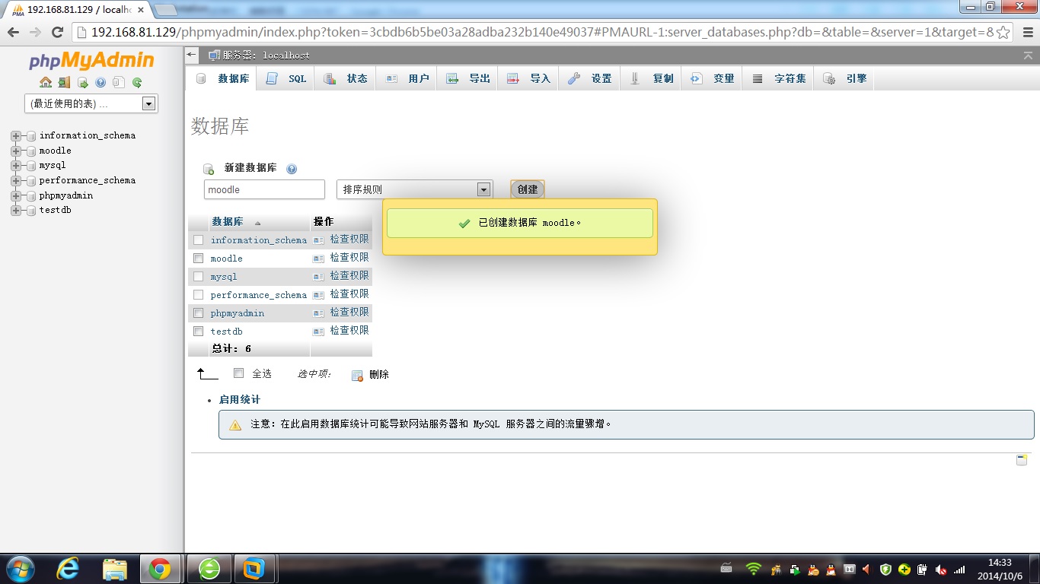Click the red speaker icon in the tray
This screenshot has width=1040, height=584.
(x=866, y=569)
